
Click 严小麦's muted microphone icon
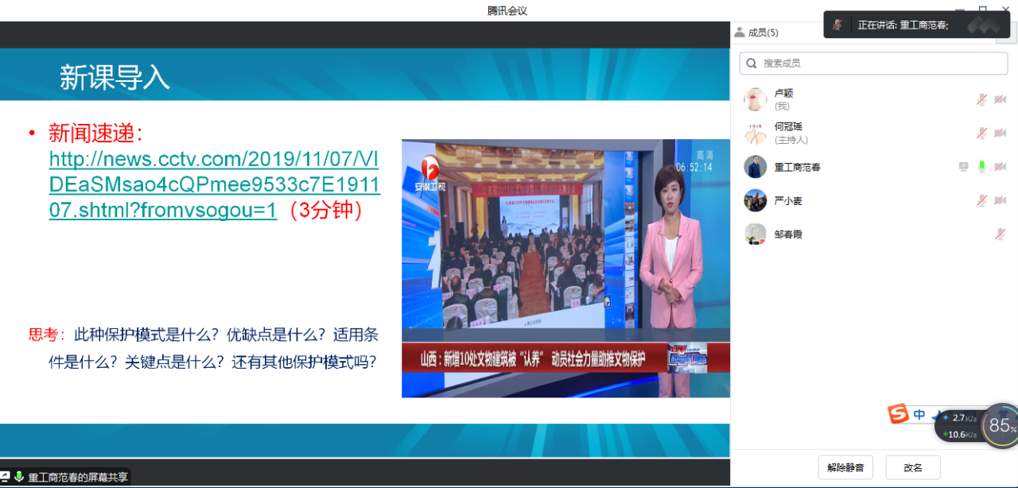click(982, 200)
